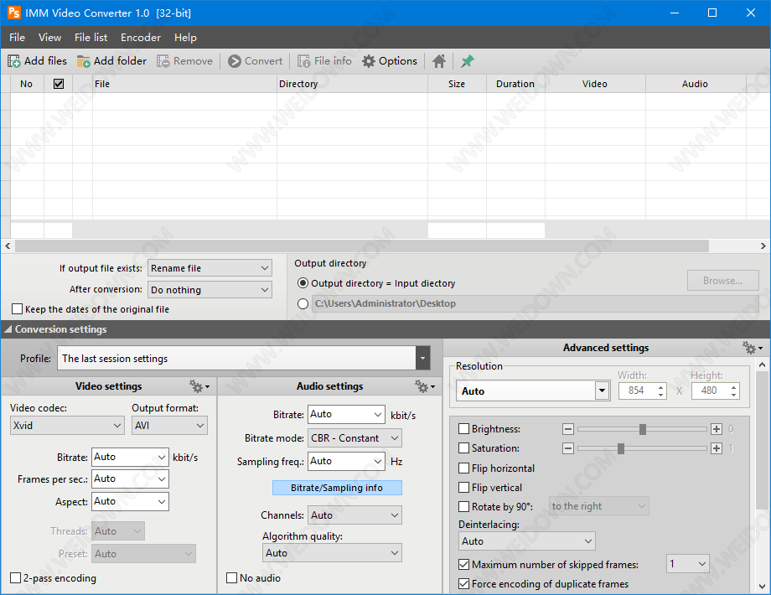Image resolution: width=771 pixels, height=595 pixels.
Task: Click the Add files toolbar icon
Action: (x=13, y=61)
